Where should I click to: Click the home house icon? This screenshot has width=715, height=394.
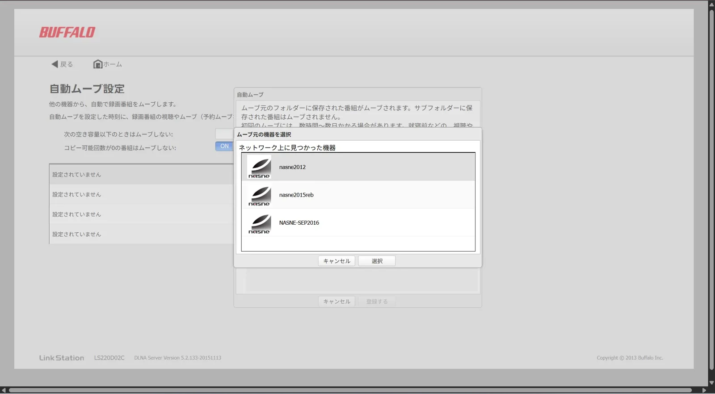pyautogui.click(x=97, y=64)
